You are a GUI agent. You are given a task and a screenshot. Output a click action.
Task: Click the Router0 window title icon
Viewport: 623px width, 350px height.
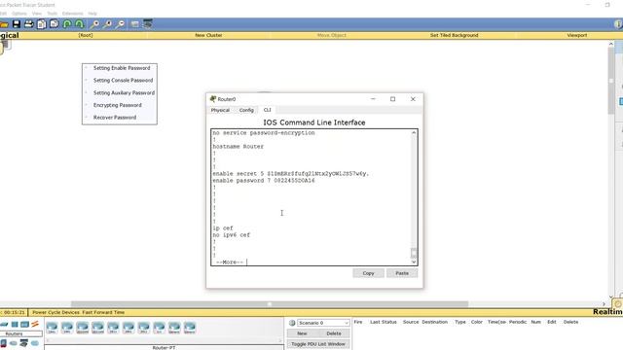tap(213, 99)
